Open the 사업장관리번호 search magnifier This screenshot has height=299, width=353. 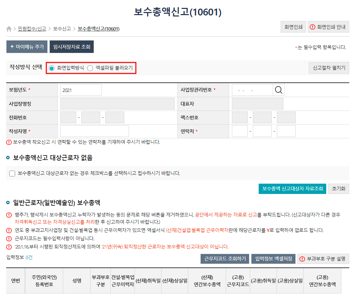pyautogui.click(x=279, y=90)
